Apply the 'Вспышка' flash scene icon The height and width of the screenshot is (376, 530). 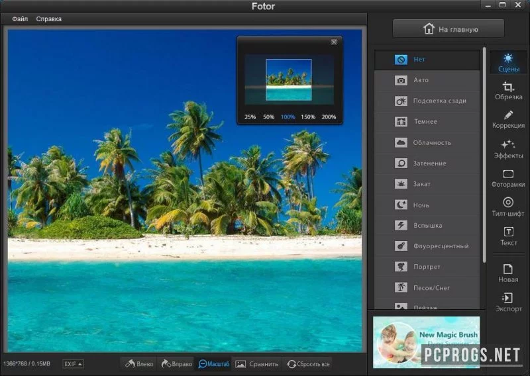pos(401,225)
